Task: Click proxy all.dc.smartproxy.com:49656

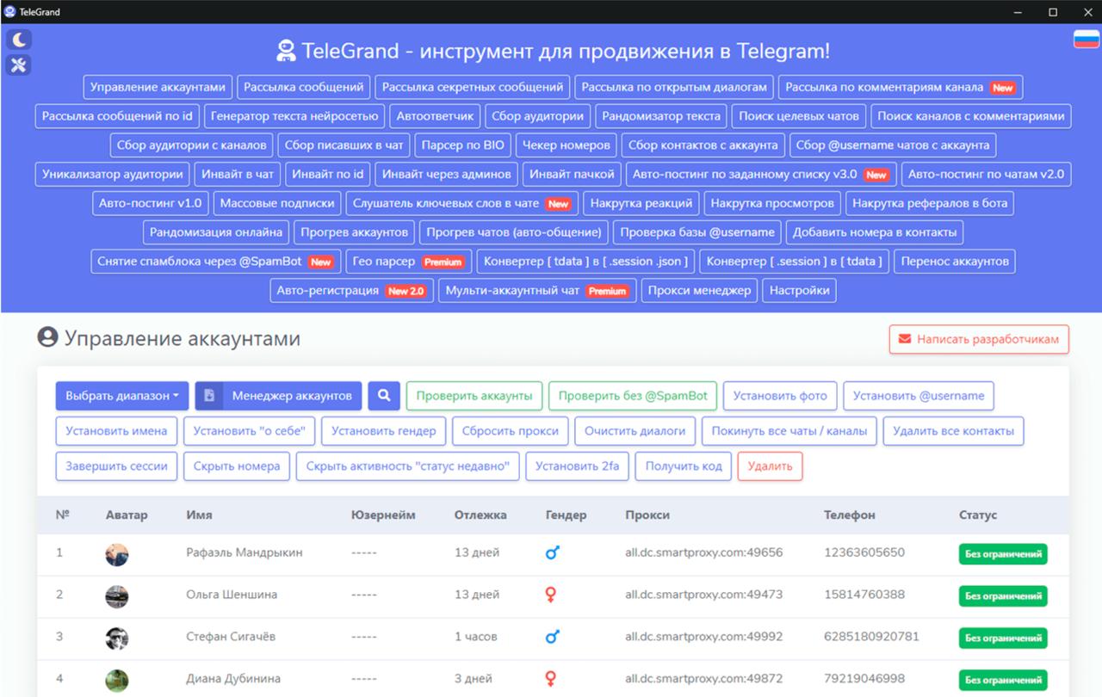Action: tap(704, 552)
